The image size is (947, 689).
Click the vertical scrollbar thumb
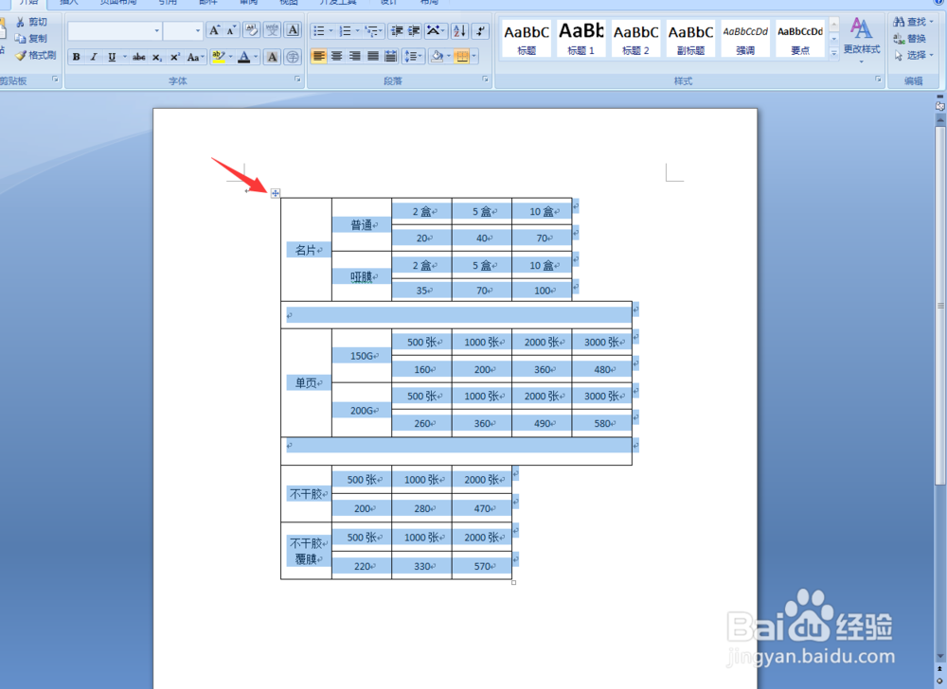click(x=939, y=305)
